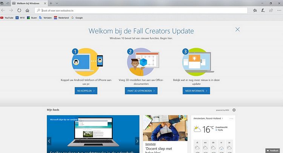Open the Settings and more ellipsis menu

click(x=279, y=11)
